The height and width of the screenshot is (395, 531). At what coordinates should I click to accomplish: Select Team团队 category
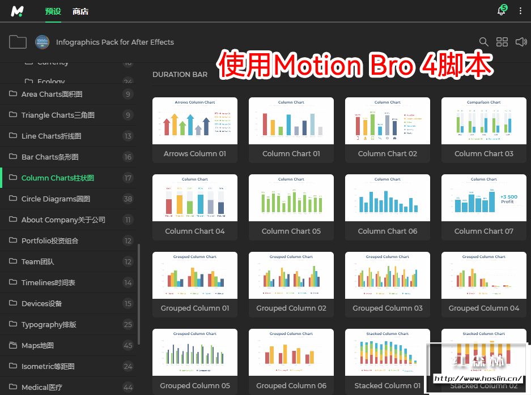point(68,262)
